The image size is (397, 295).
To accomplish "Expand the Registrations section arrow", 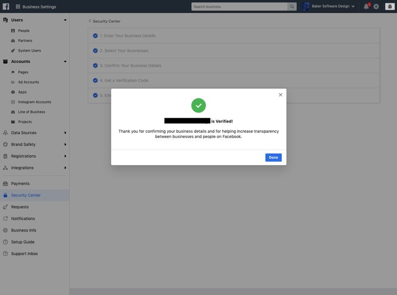I will tap(65, 156).
